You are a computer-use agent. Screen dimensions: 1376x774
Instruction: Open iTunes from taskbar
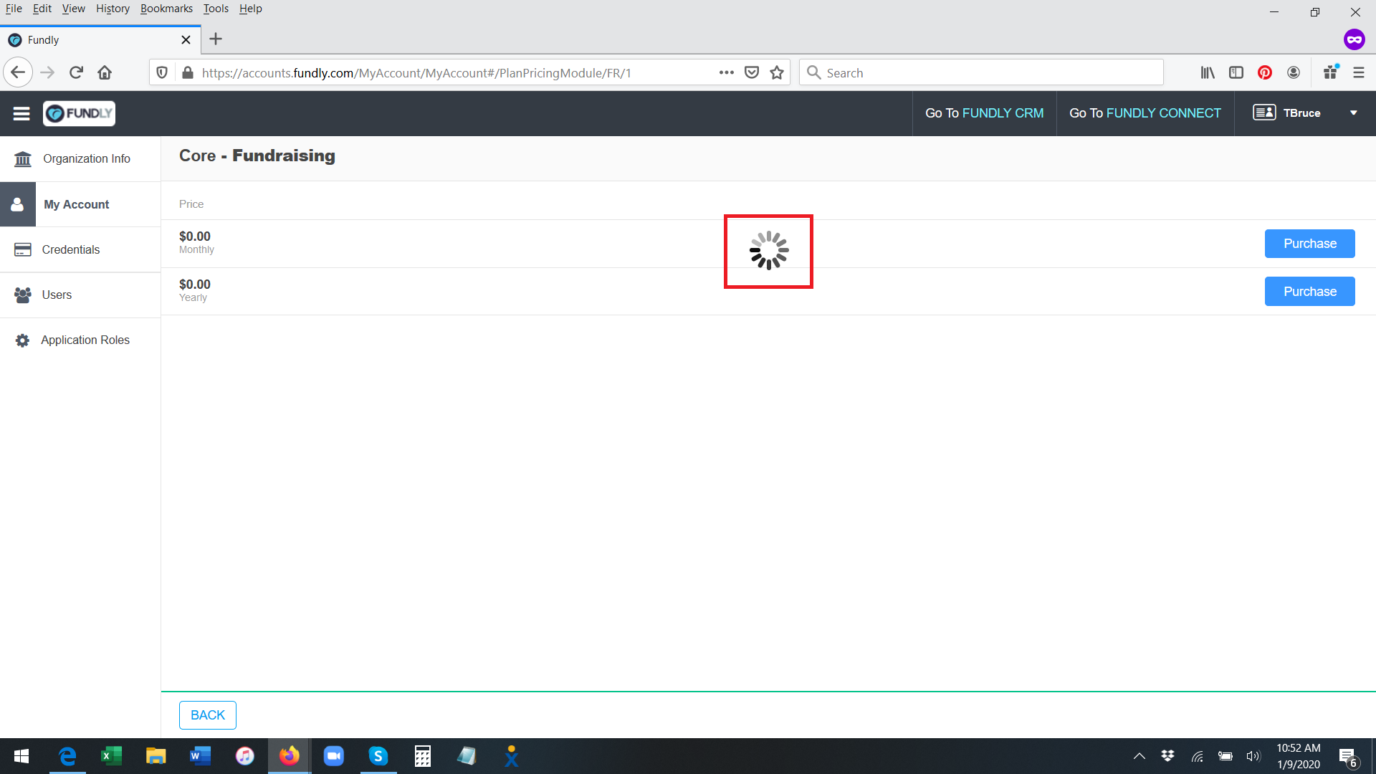point(245,756)
